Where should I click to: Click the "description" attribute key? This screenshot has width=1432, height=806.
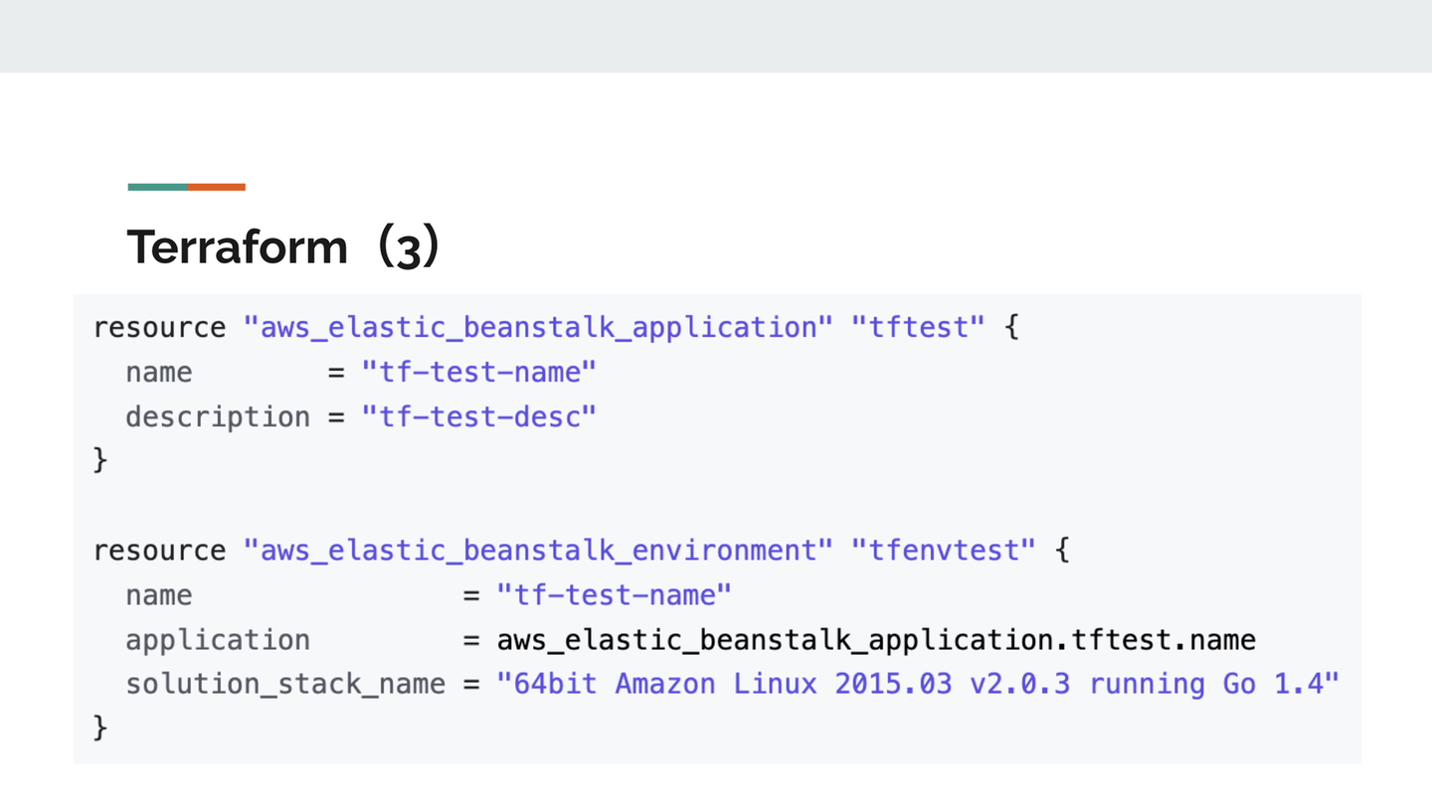tap(218, 416)
